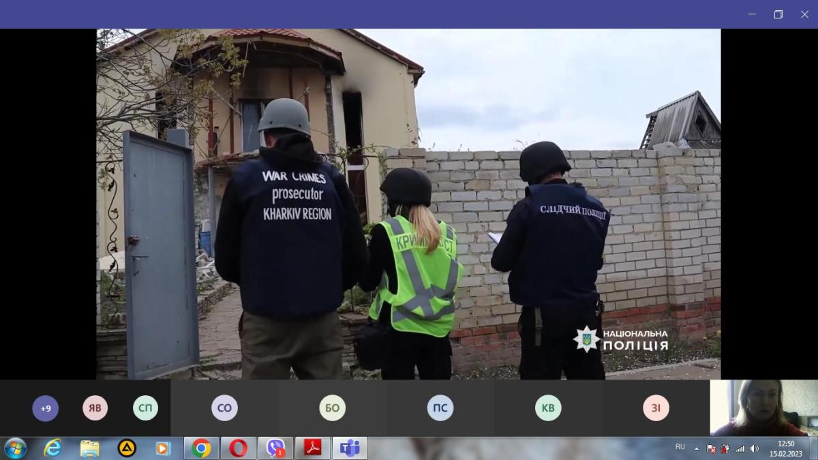
Task: Switch to Microsoft Teams in taskbar
Action: 350,448
